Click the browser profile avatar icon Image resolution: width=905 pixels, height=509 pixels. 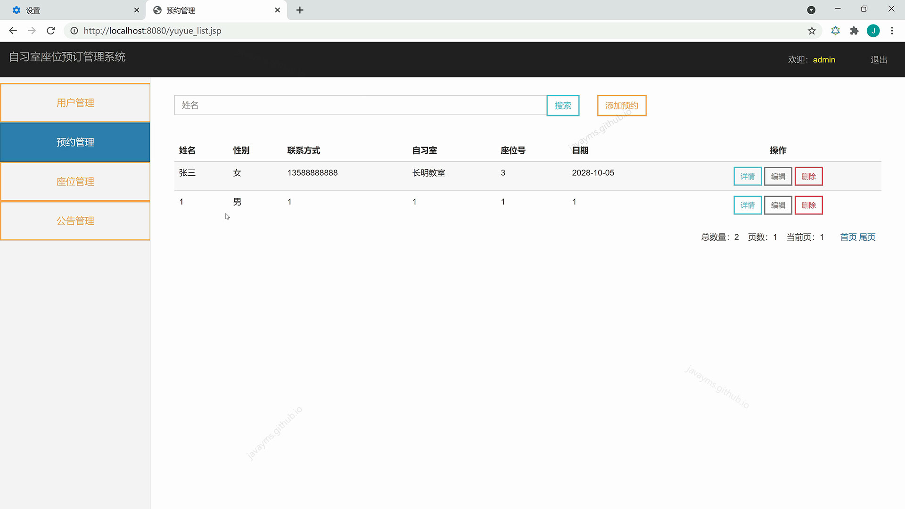pyautogui.click(x=873, y=31)
